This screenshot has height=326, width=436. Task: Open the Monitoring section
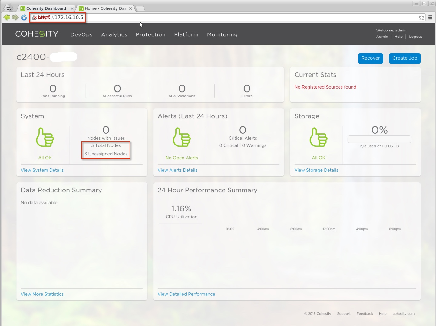[222, 34]
